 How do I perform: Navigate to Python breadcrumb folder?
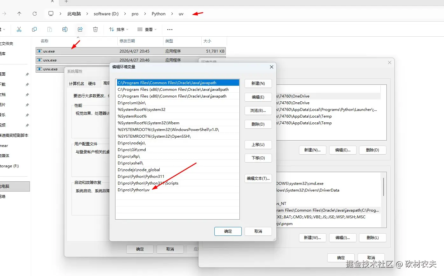[159, 14]
